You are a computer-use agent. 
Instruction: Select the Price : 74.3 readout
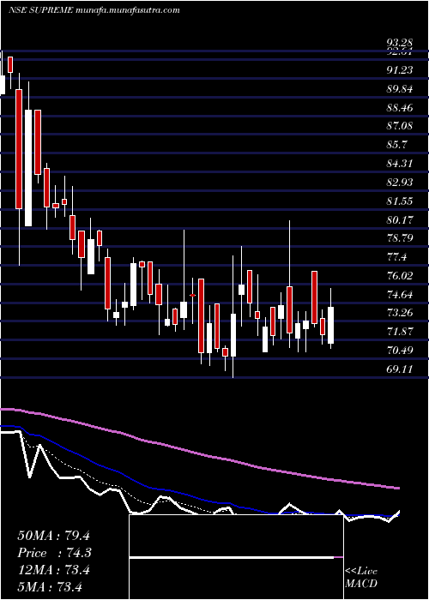click(x=54, y=553)
